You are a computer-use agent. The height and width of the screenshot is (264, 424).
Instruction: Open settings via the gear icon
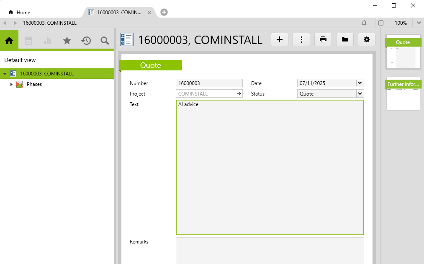point(367,39)
